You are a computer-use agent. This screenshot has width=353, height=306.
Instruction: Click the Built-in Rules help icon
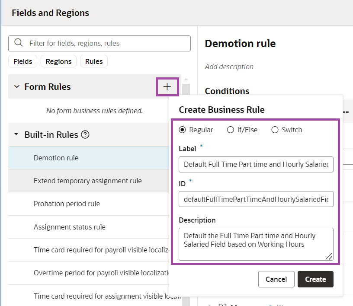(85, 134)
